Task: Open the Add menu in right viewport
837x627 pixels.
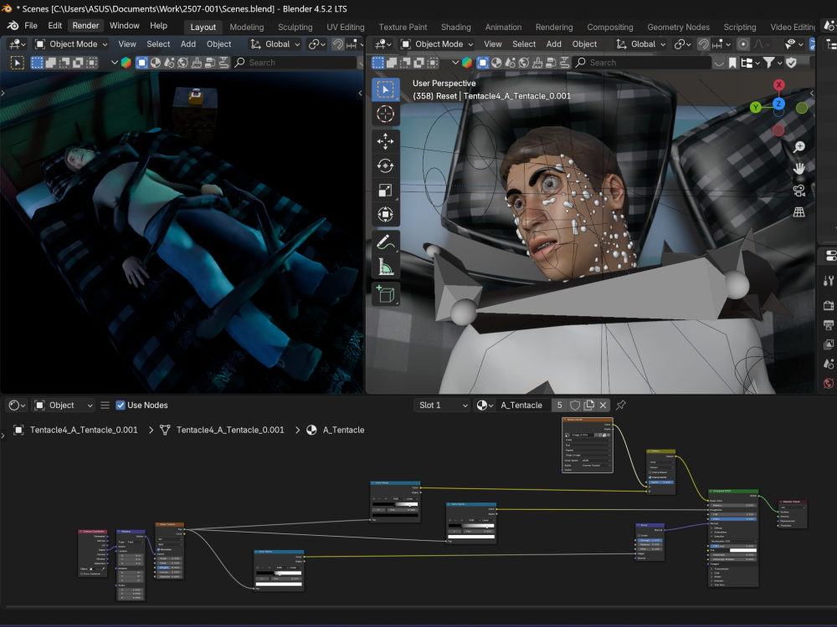Action: 553,44
